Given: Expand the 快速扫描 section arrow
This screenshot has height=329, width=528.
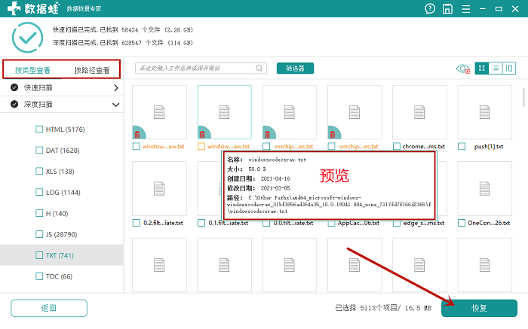Looking at the screenshot, I should click(116, 88).
